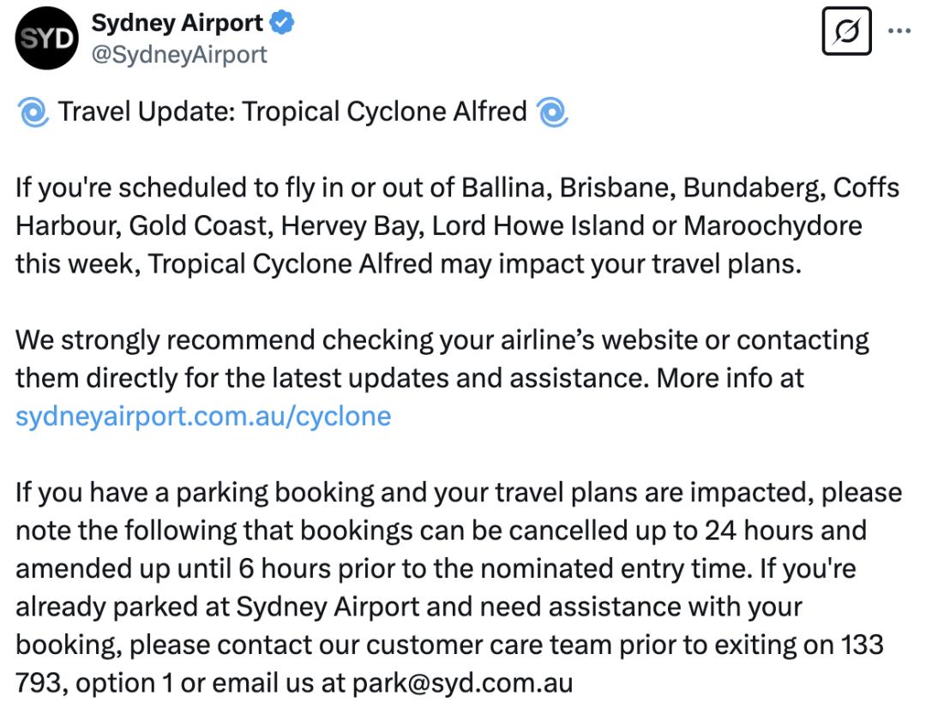Click the park@syd.com.au email address

(x=462, y=683)
